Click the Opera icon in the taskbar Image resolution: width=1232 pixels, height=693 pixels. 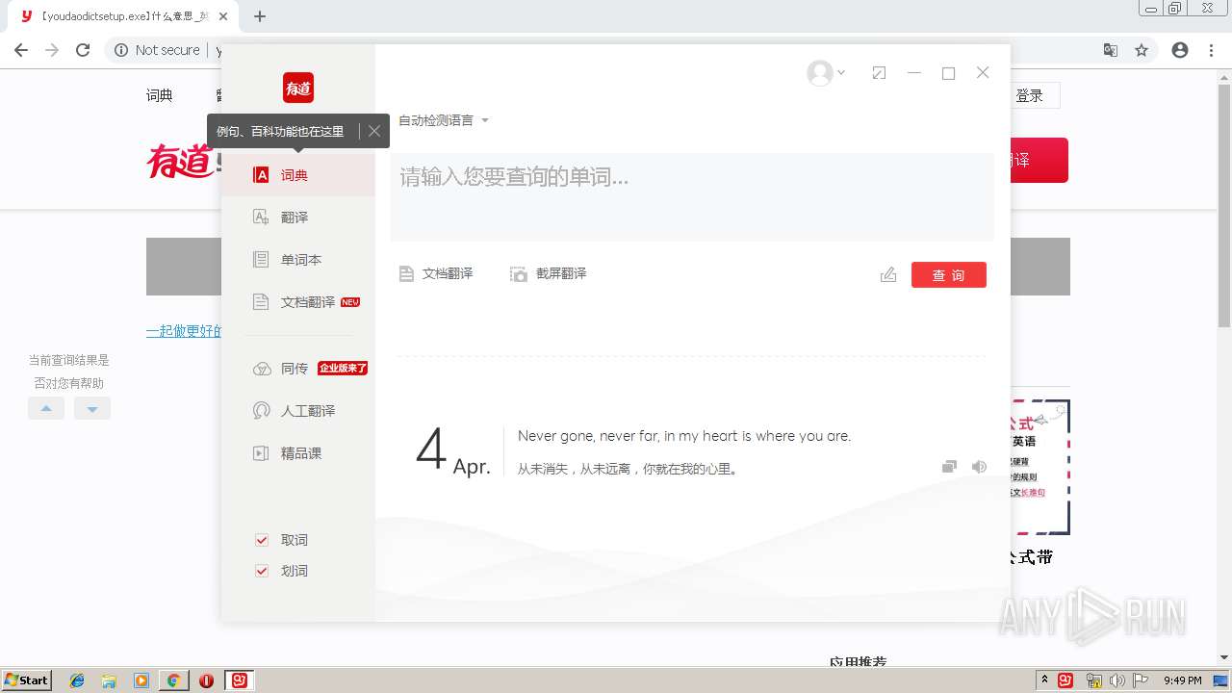[206, 680]
